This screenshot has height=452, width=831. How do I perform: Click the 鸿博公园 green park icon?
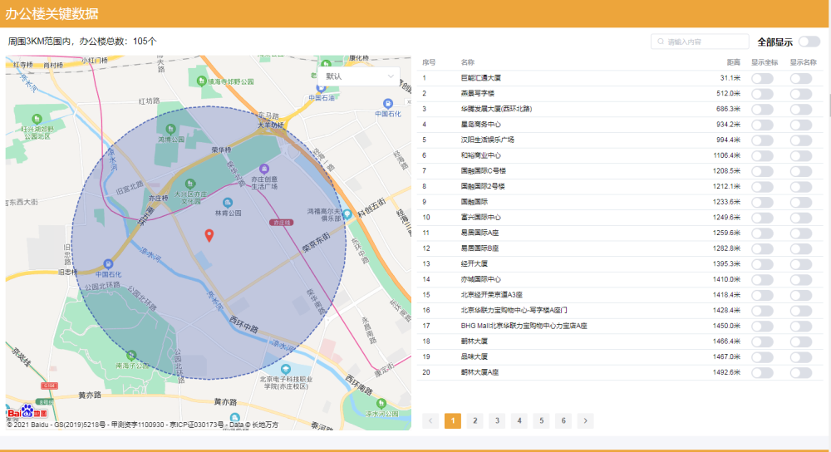[x=170, y=129]
